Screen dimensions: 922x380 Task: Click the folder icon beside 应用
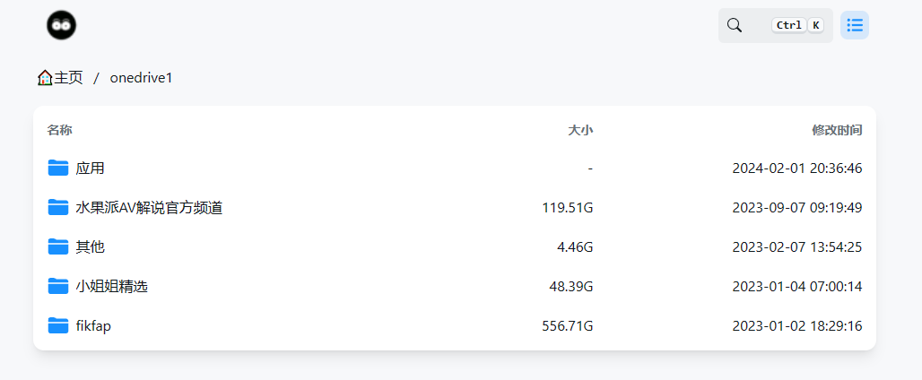[x=58, y=168]
